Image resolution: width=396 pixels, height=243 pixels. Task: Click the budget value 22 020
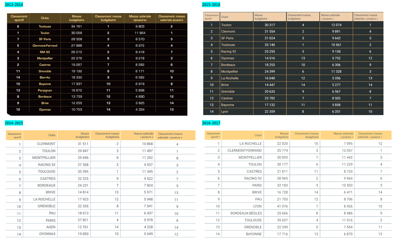283,143
